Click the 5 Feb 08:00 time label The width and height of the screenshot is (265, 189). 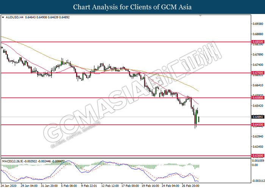(x=69, y=186)
